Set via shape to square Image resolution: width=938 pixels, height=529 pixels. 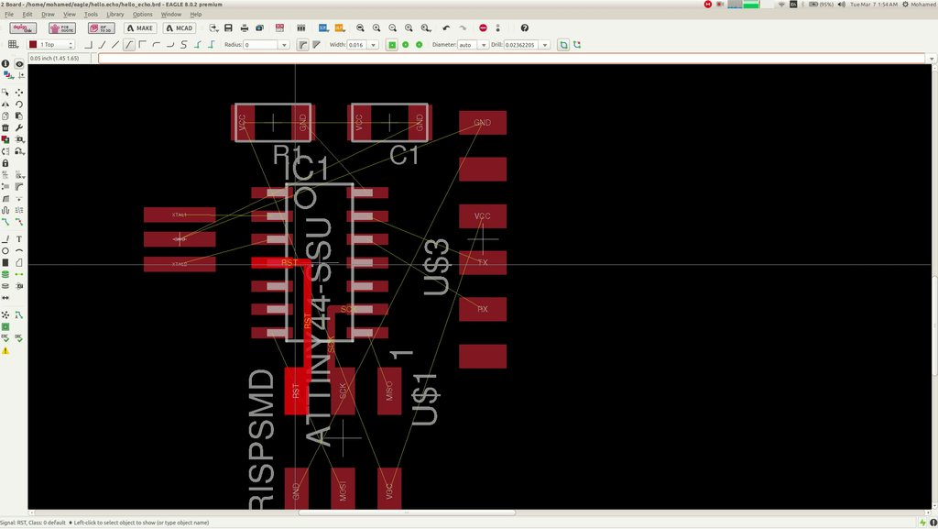click(392, 44)
